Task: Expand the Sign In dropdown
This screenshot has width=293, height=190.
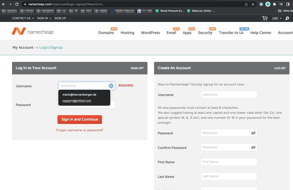Action: click(44, 18)
